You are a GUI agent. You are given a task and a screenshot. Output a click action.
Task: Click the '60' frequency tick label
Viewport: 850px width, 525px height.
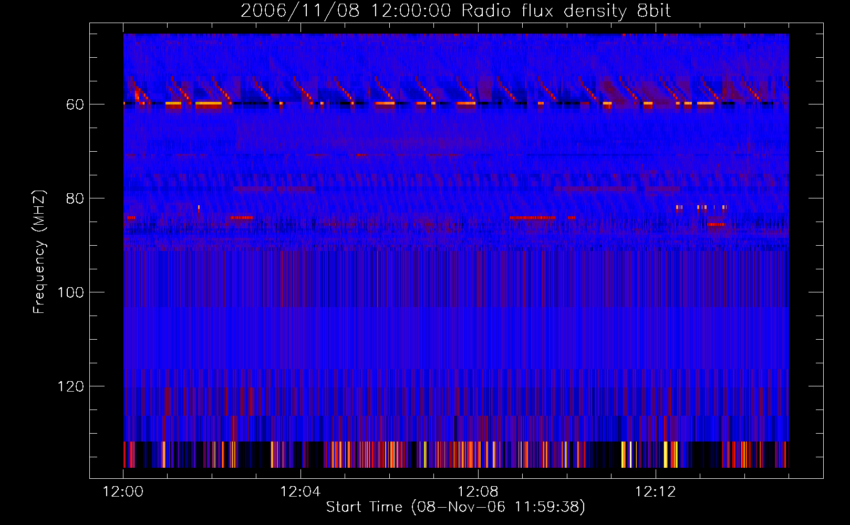tap(75, 104)
